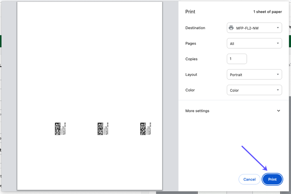
Task: Click the 'Destination' label
Action: point(195,28)
